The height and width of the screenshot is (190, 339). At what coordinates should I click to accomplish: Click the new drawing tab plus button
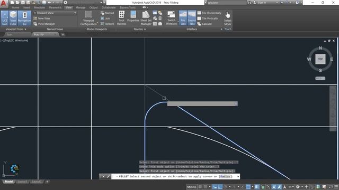[63, 34]
